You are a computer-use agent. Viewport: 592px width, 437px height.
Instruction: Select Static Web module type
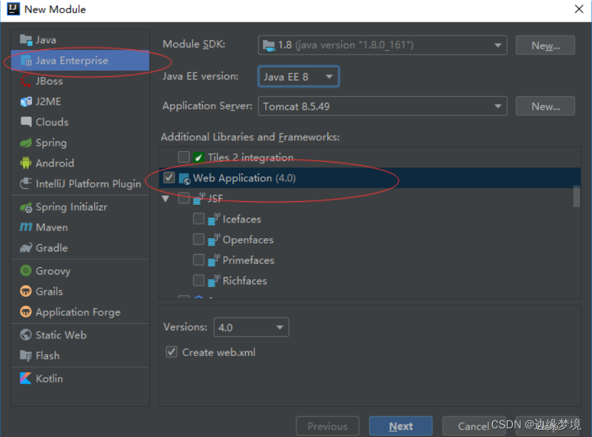[80, 335]
